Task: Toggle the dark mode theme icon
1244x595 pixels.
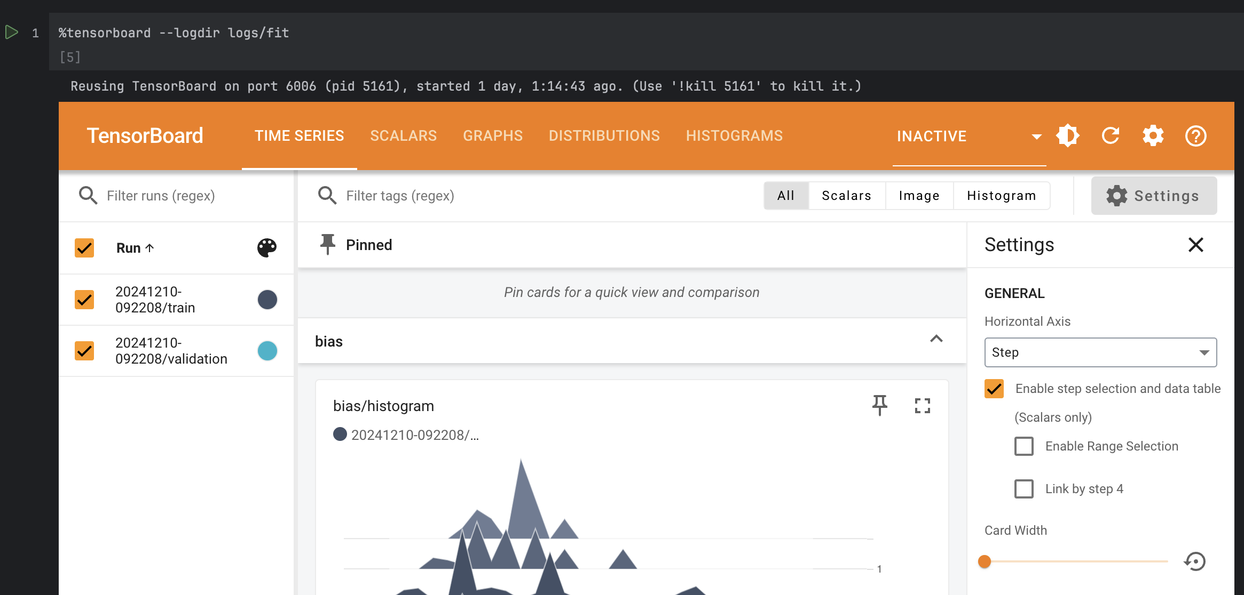Action: (1068, 136)
